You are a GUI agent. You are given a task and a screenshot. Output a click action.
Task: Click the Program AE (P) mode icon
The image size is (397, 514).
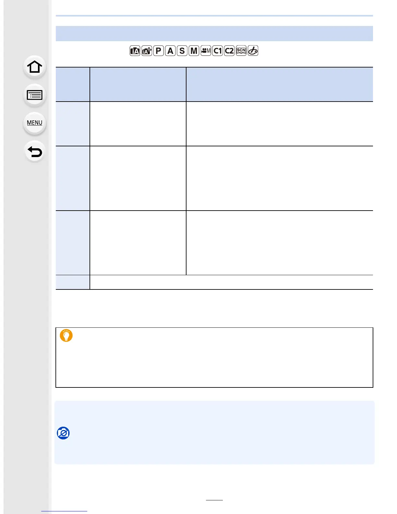[x=158, y=51]
